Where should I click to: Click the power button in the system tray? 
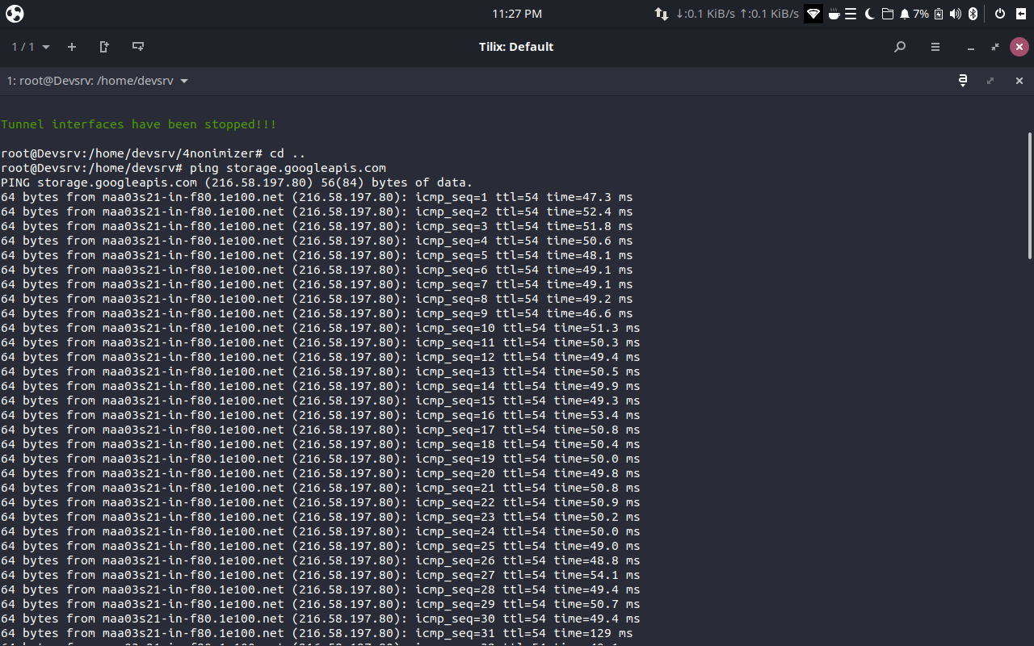click(999, 14)
